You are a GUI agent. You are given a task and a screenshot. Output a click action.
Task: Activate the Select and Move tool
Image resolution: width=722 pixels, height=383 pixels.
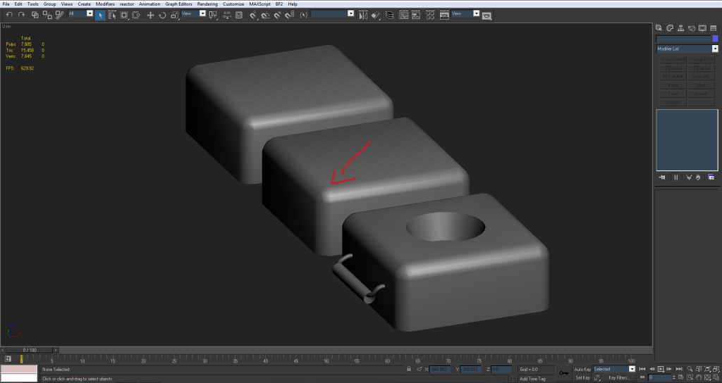pyautogui.click(x=150, y=15)
